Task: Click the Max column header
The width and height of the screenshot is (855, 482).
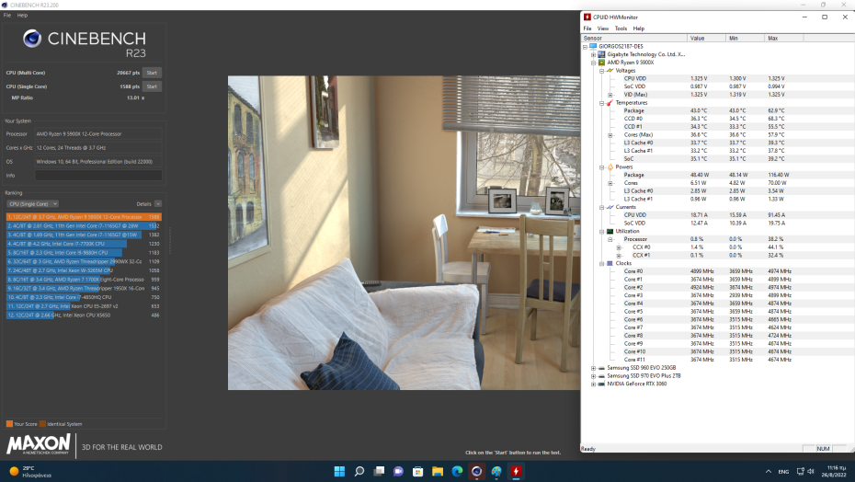Action: tap(784, 39)
